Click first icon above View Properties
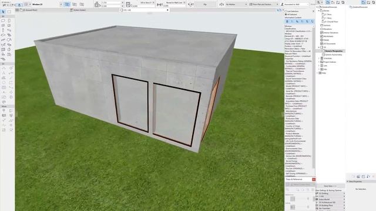 358,176
